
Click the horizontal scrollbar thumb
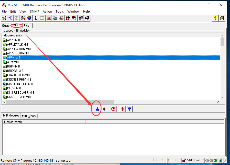[x=60, y=102]
